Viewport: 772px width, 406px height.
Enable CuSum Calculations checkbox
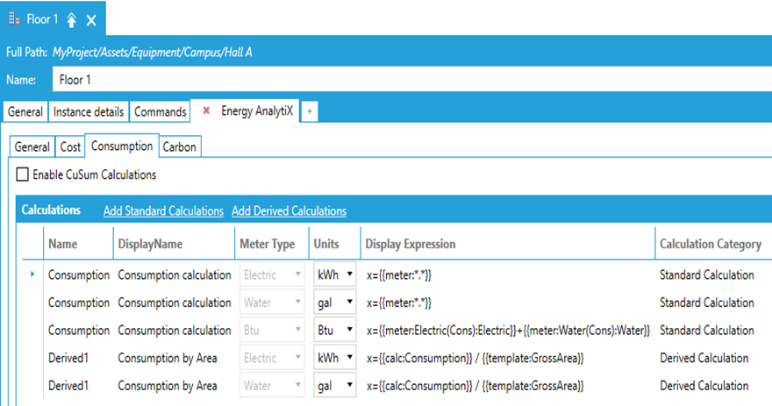(x=23, y=175)
